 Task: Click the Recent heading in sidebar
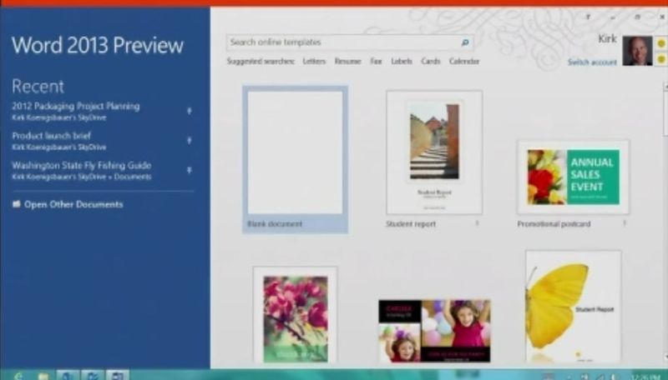tap(38, 87)
